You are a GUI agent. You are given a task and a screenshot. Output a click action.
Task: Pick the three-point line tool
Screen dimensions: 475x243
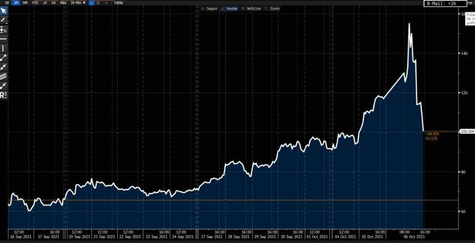click(4, 67)
